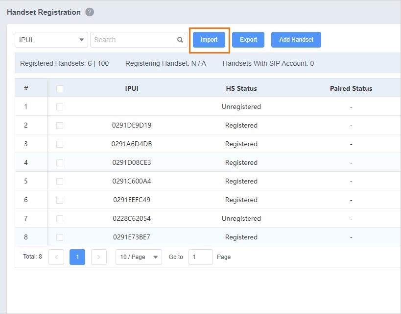Enable the checkbox for handset 0291EEFC49
Image resolution: width=401 pixels, height=314 pixels.
60,200
